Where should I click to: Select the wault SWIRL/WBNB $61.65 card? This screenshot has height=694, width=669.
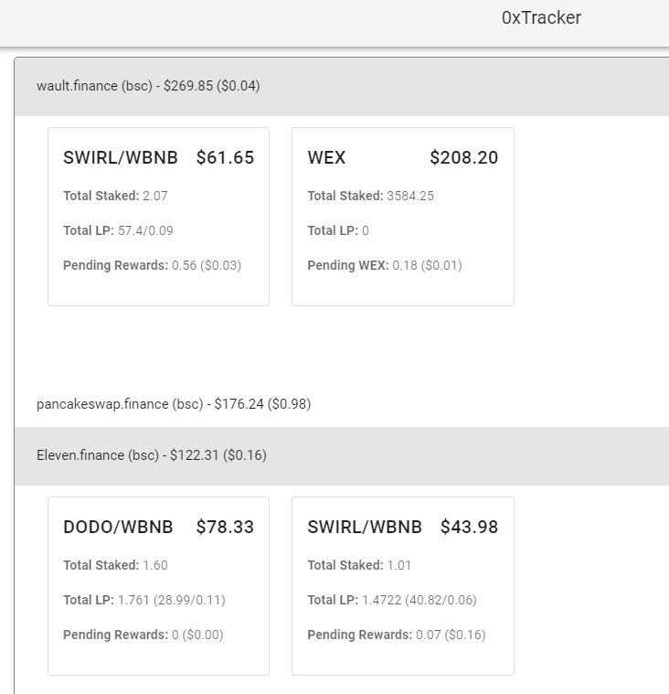[x=158, y=217]
